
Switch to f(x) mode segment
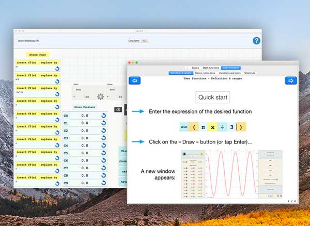[x=144, y=41]
